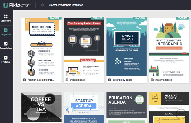Click infographic icon beside Fashion Basic title

coord(25,80)
